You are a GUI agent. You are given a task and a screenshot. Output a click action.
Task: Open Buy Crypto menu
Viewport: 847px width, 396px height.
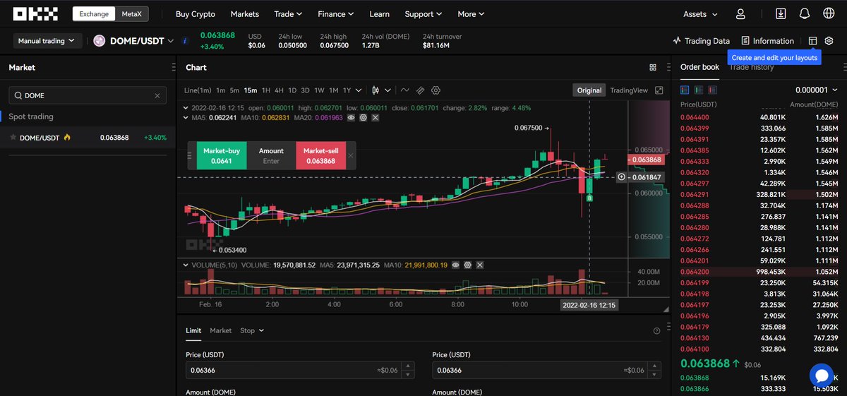[x=196, y=13]
